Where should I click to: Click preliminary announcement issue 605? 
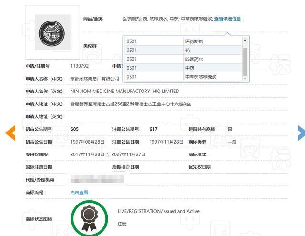point(74,129)
